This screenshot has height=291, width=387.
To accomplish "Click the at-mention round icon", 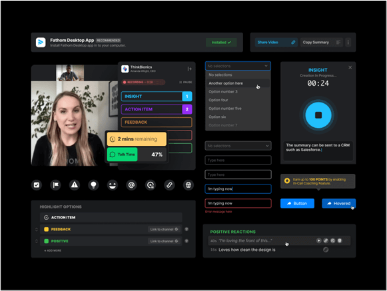I will click(x=131, y=185).
